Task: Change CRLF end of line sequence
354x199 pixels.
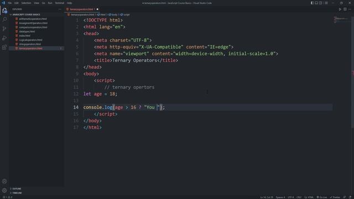Action: click(x=299, y=197)
